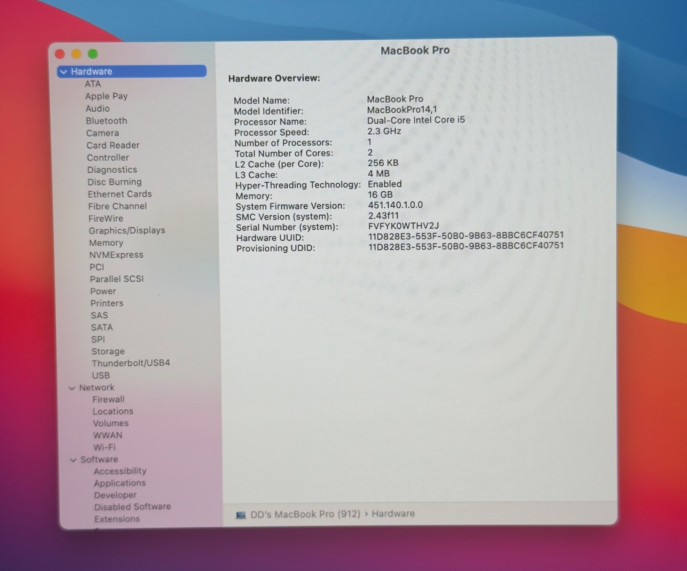
Task: Click the 16 GB memory value
Action: click(x=380, y=195)
